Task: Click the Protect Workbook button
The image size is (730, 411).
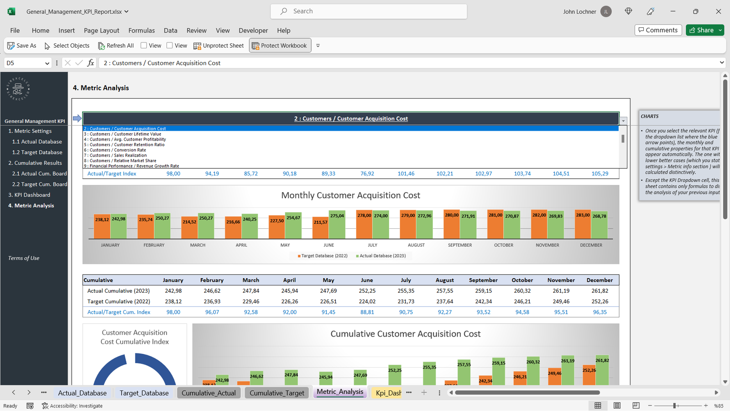Action: click(280, 46)
